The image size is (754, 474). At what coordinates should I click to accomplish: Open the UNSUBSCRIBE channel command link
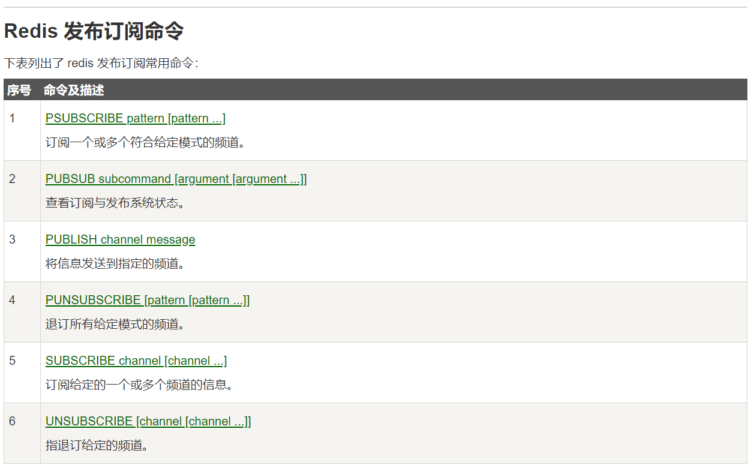coord(148,421)
